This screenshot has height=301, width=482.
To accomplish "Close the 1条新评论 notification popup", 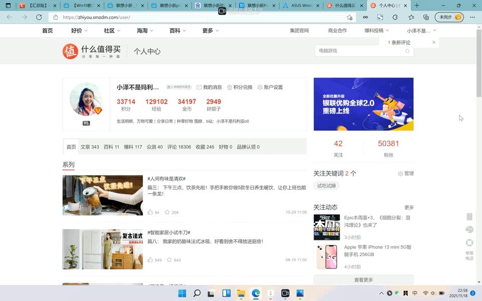I will pos(434,42).
